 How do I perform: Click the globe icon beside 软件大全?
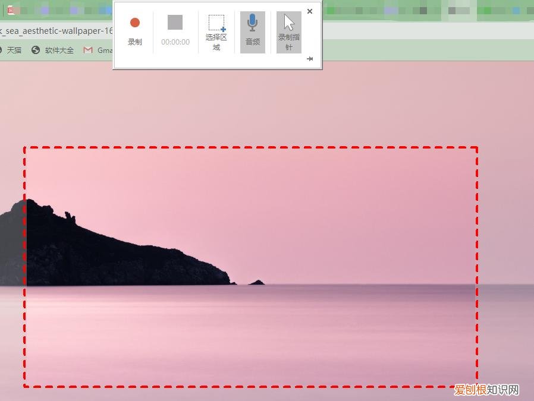(x=34, y=50)
